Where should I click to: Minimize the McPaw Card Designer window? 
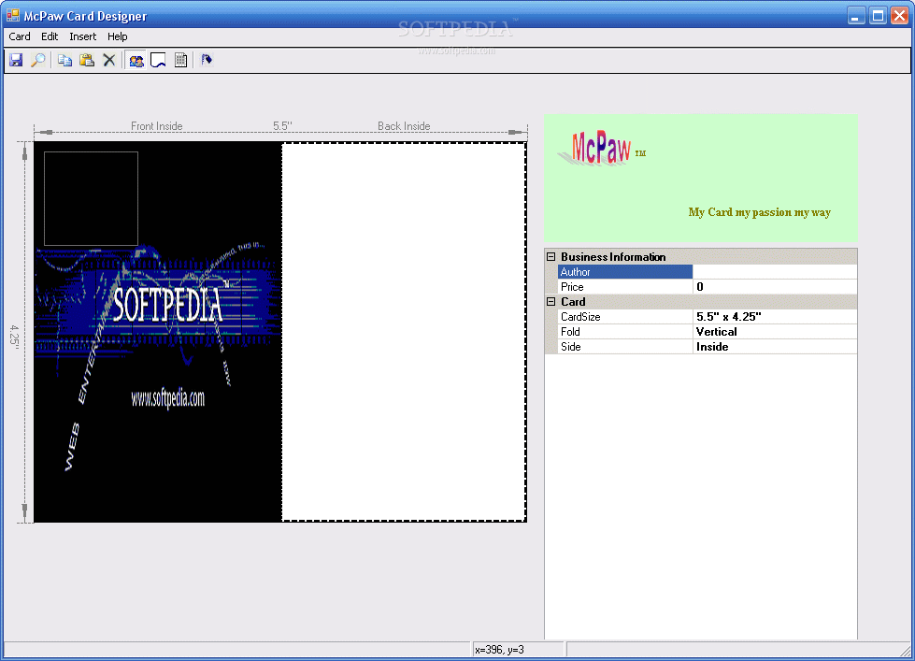855,16
